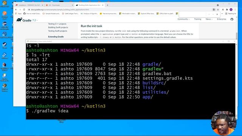Click Chrome's forward navigation arrow

coord(20,9)
